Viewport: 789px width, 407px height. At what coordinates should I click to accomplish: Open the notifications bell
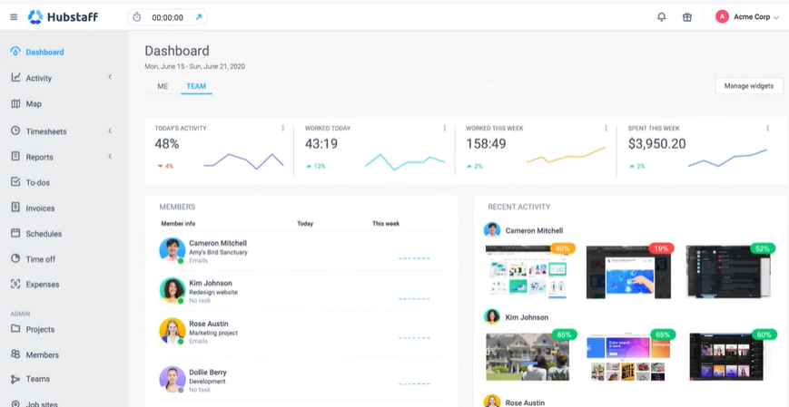(661, 17)
